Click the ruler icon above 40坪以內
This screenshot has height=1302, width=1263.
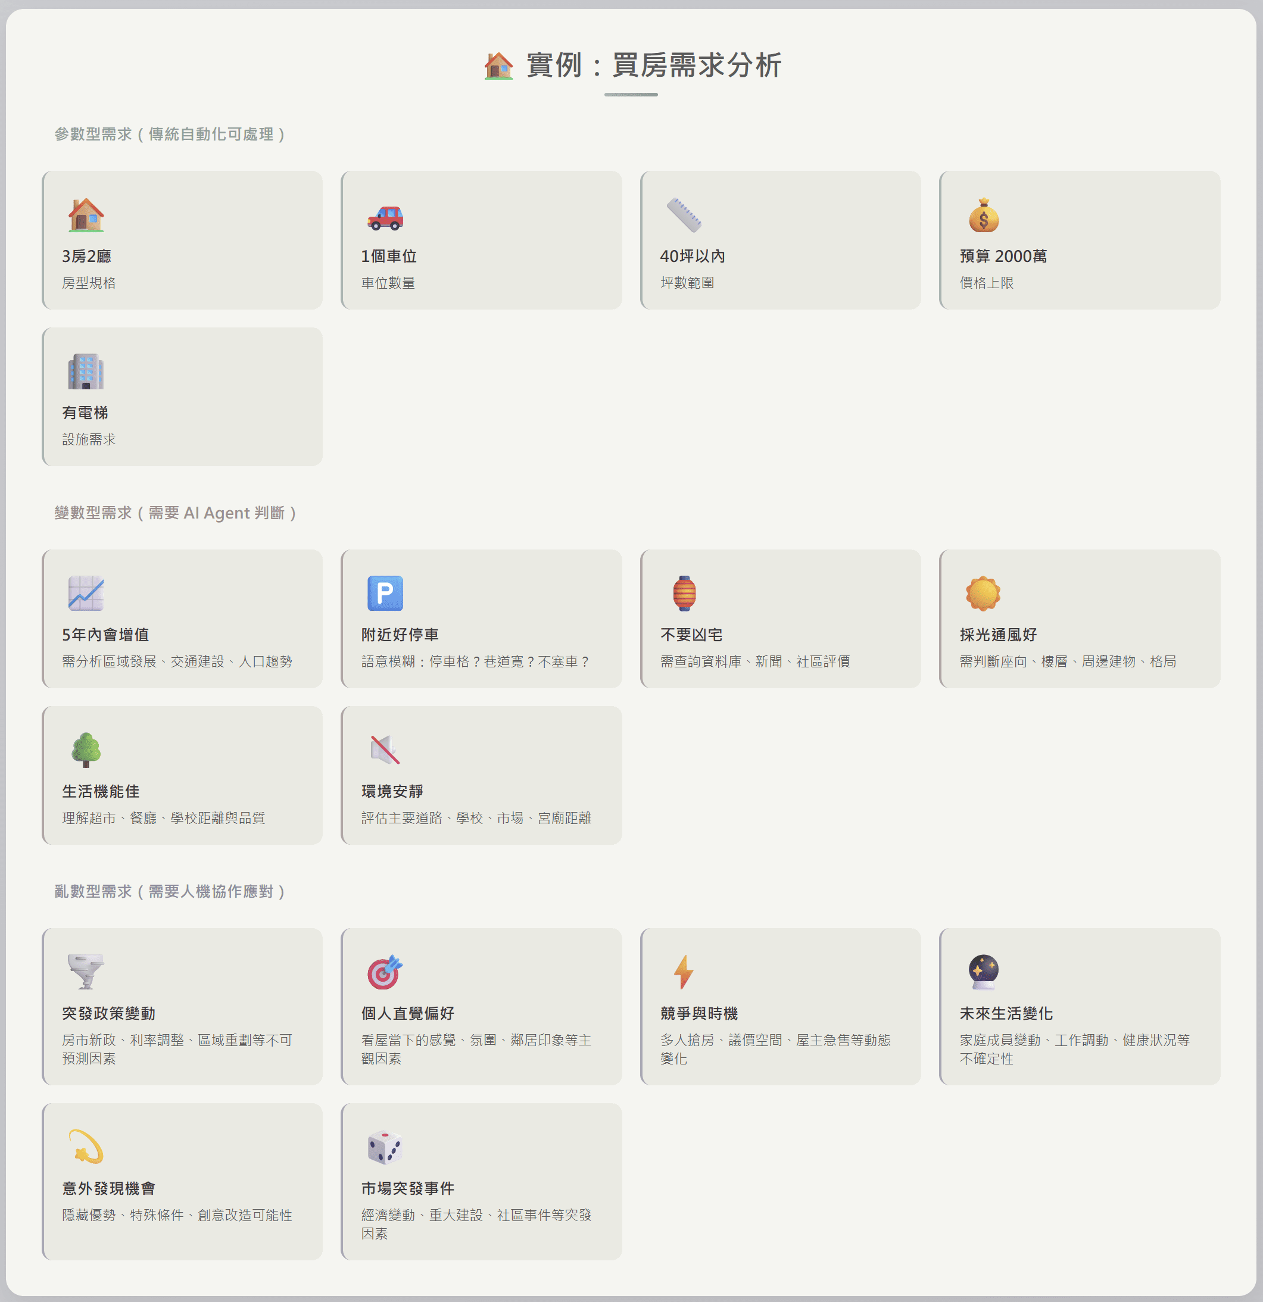[684, 216]
